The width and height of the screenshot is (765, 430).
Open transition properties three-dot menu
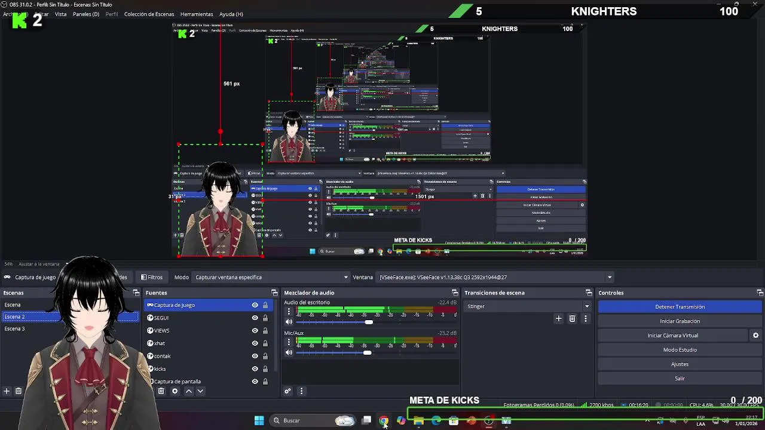[x=585, y=319]
